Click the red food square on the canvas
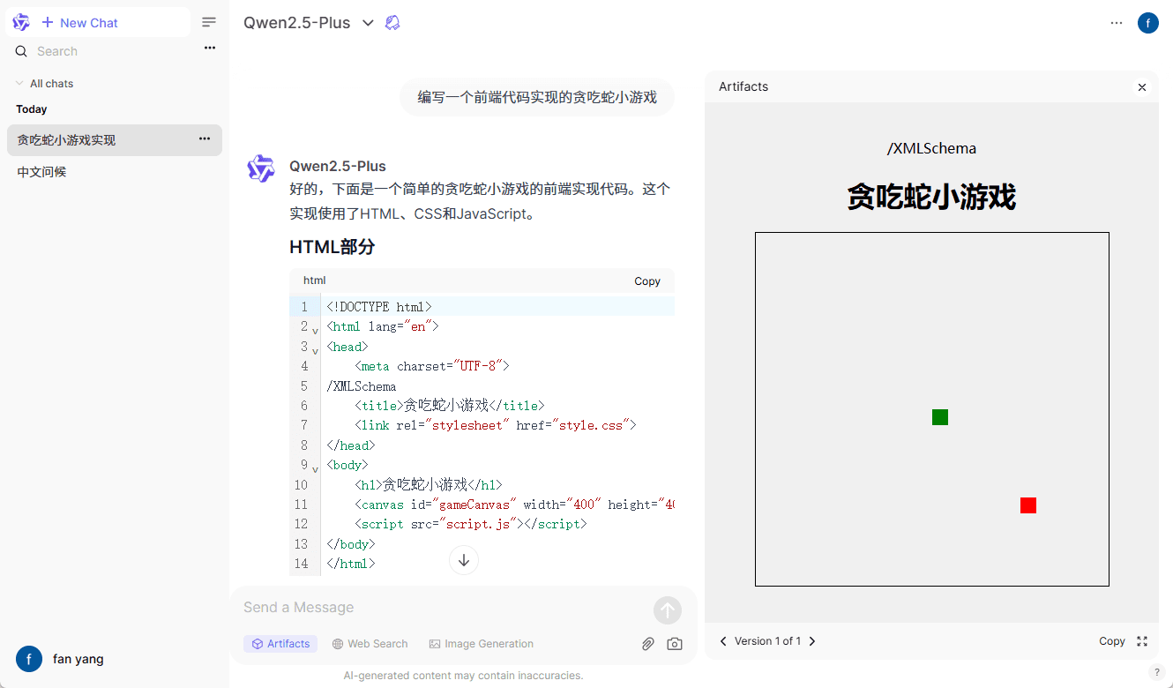Viewport: 1173px width, 688px height. (x=1028, y=505)
